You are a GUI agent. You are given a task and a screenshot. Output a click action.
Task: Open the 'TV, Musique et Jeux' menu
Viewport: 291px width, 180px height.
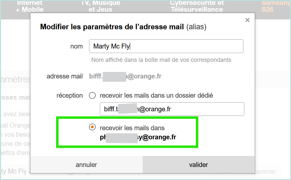tap(100, 6)
